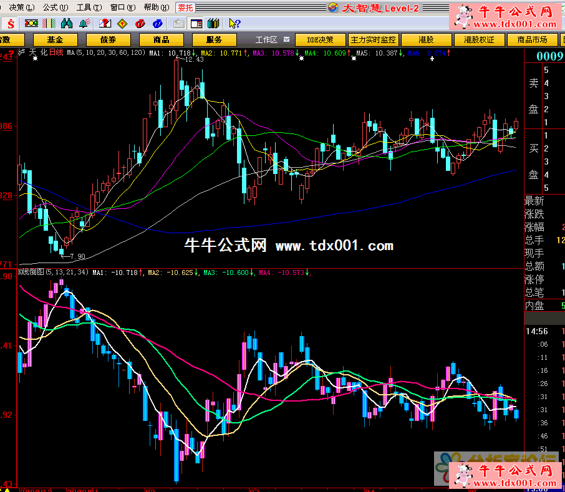Toggle the side info panel layout icon
This screenshot has height=492, width=565.
196,24
